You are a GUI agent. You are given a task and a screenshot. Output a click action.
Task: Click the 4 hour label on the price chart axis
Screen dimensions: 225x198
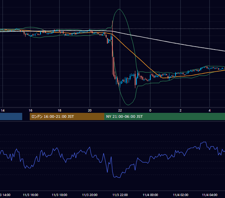(x=209, y=111)
